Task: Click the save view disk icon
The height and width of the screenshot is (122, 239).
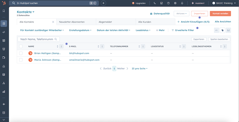Action: click(228, 30)
